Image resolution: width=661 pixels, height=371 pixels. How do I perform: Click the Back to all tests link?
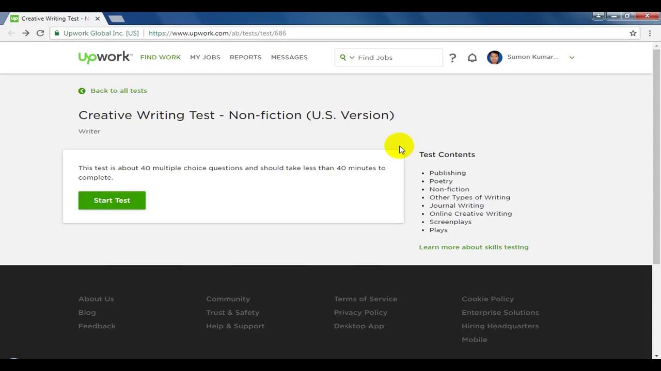[119, 91]
